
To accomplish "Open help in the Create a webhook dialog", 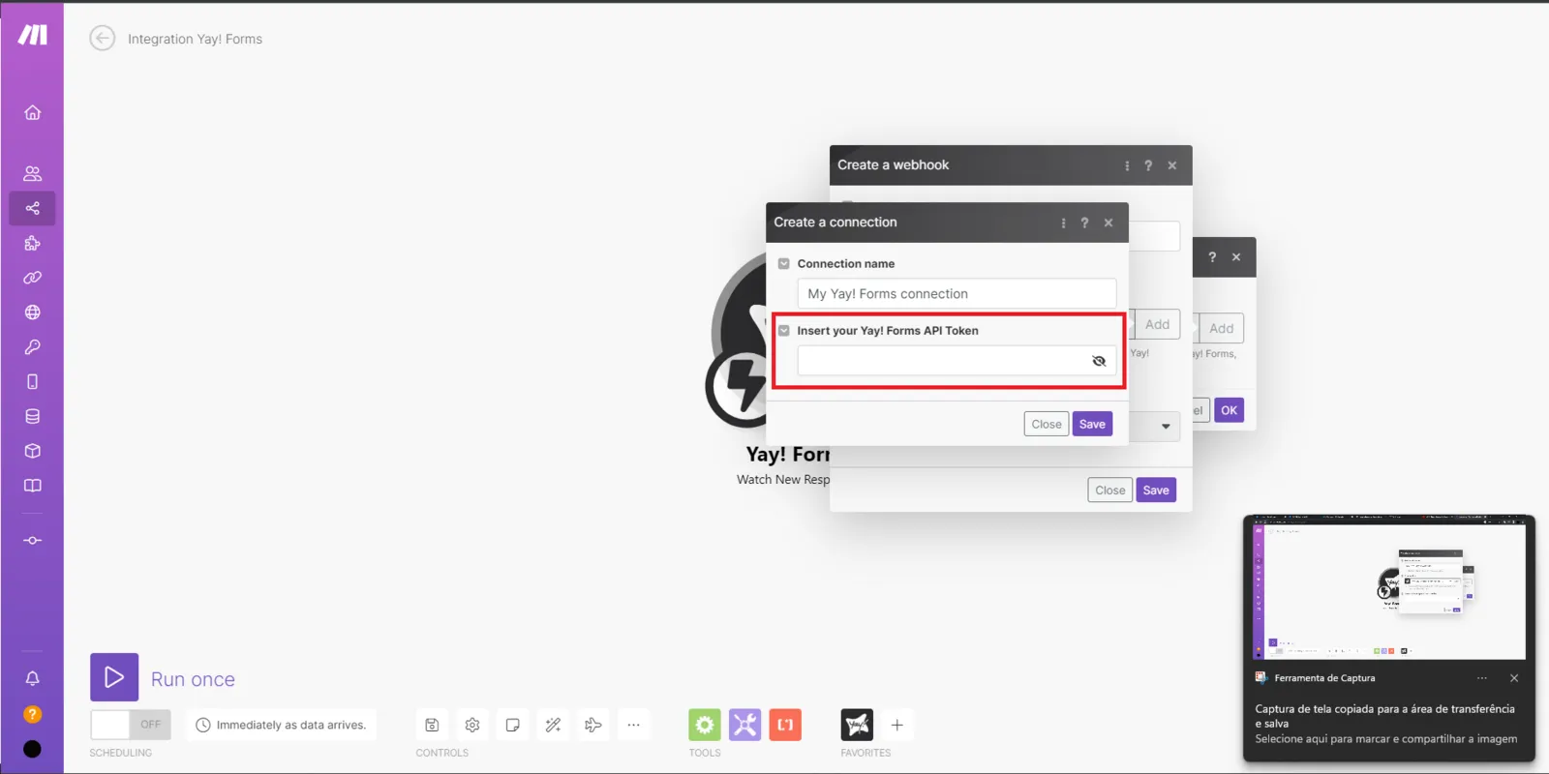I will (1148, 165).
